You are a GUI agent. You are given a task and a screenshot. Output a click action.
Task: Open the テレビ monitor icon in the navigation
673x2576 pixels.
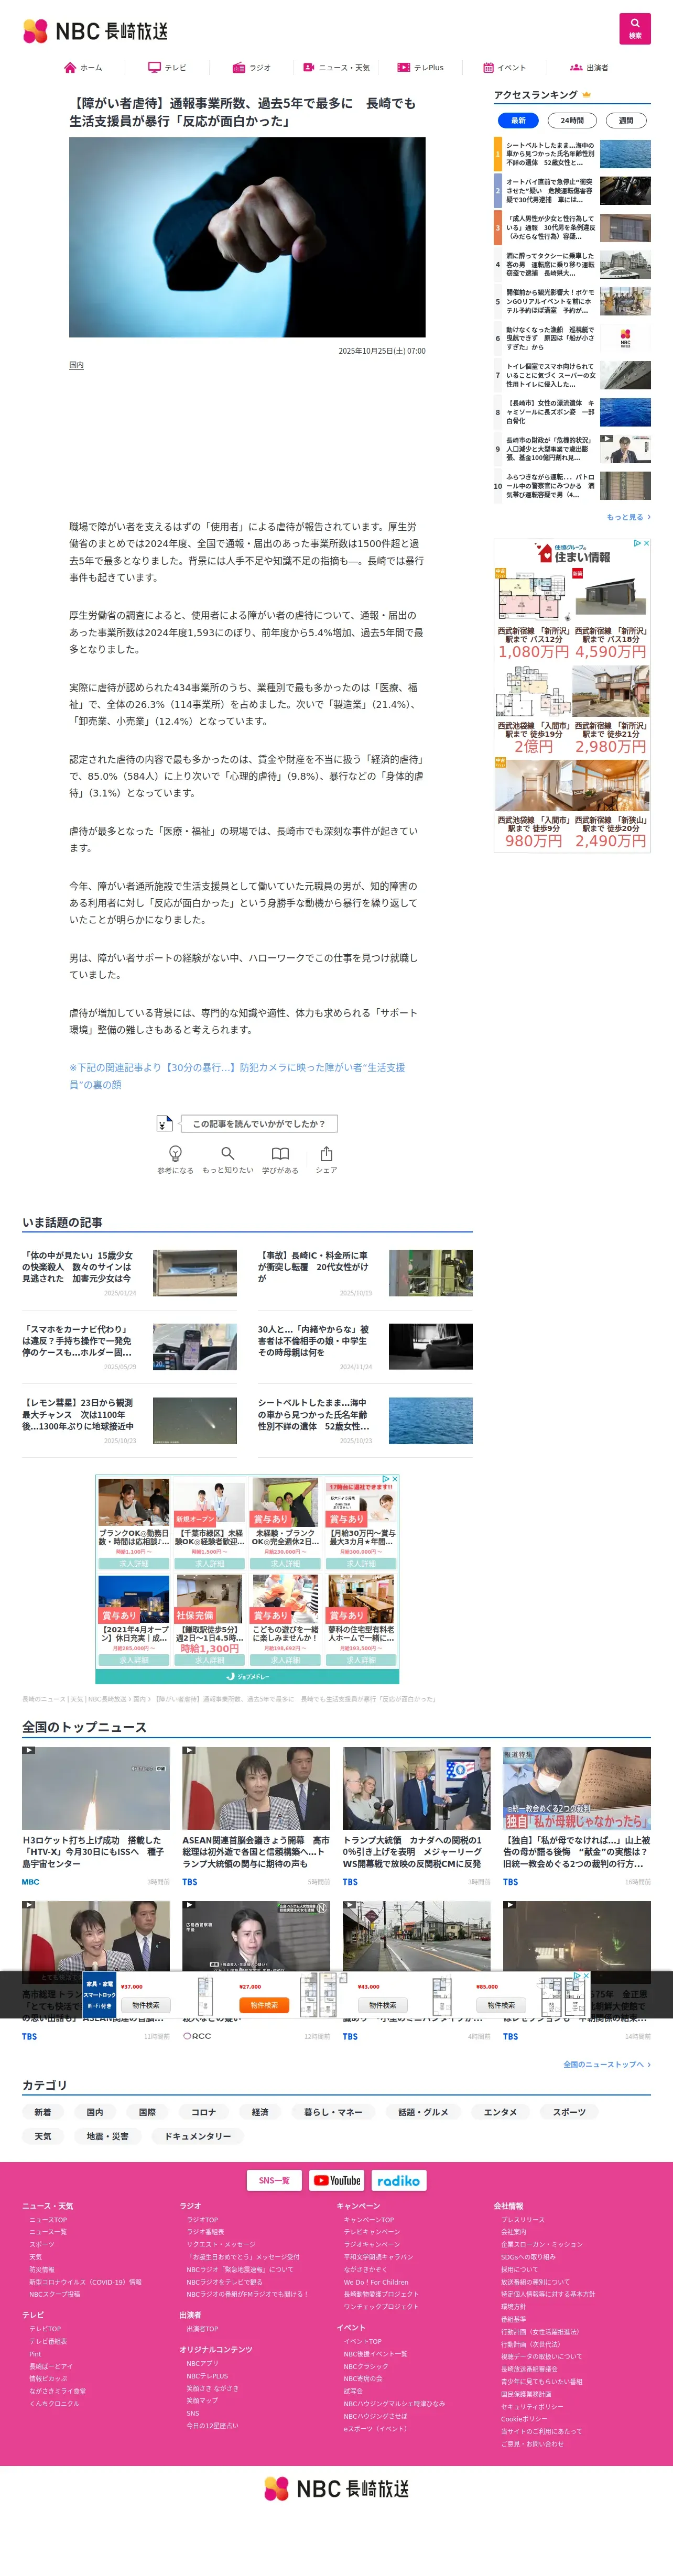(154, 68)
